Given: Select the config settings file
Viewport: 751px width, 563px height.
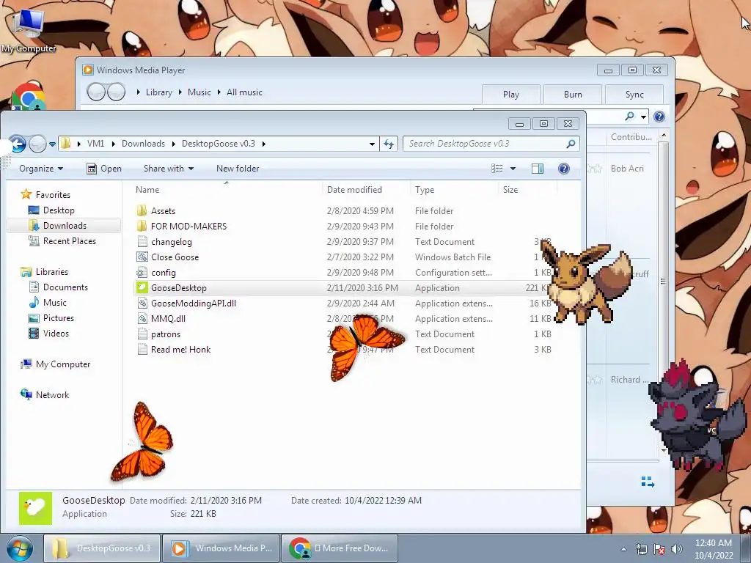Looking at the screenshot, I should point(163,273).
